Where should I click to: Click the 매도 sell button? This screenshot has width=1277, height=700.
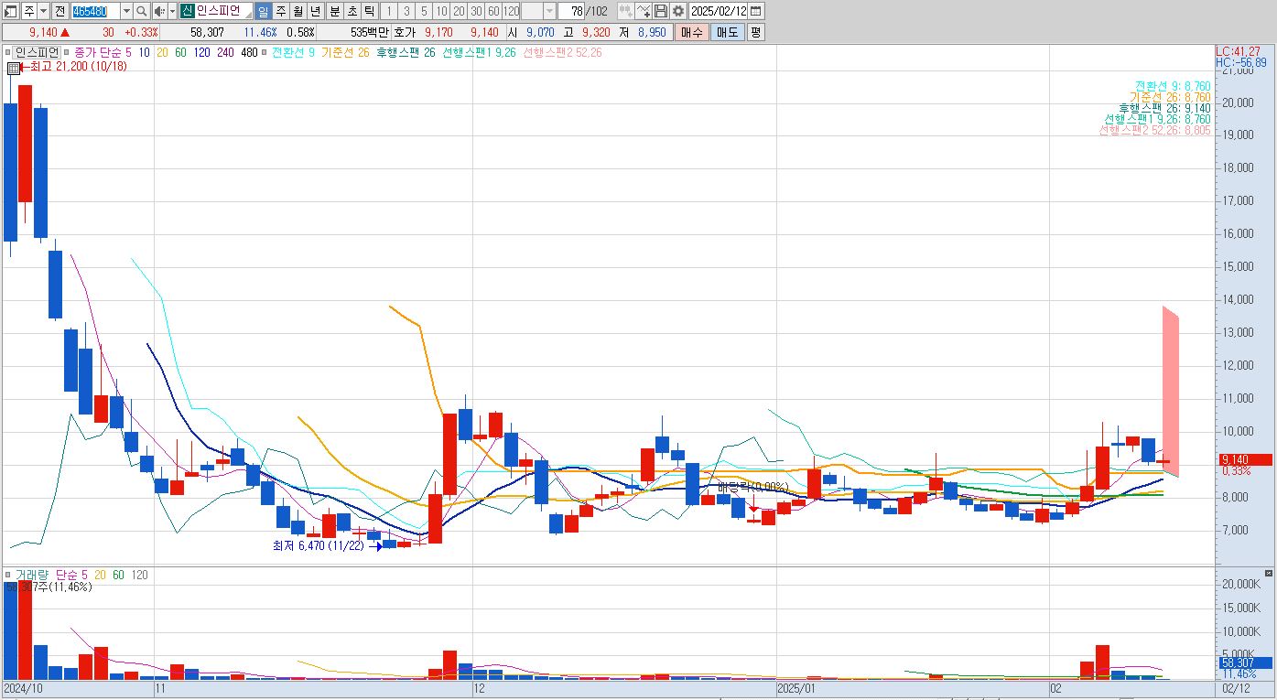click(x=727, y=32)
